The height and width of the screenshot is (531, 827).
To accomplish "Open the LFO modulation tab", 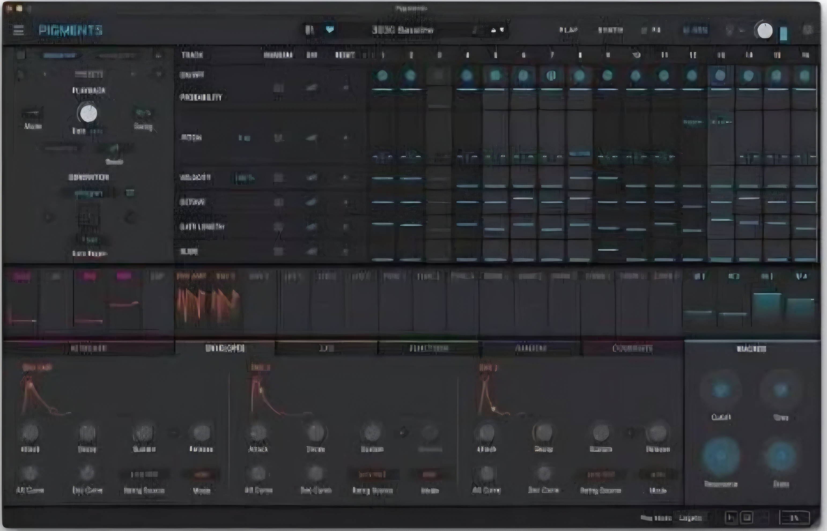I will 326,348.
